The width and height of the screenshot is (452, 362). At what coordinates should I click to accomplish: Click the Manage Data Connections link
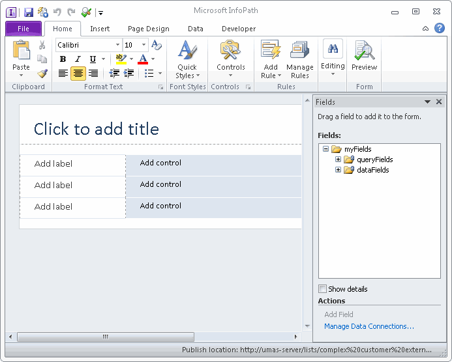tap(369, 326)
